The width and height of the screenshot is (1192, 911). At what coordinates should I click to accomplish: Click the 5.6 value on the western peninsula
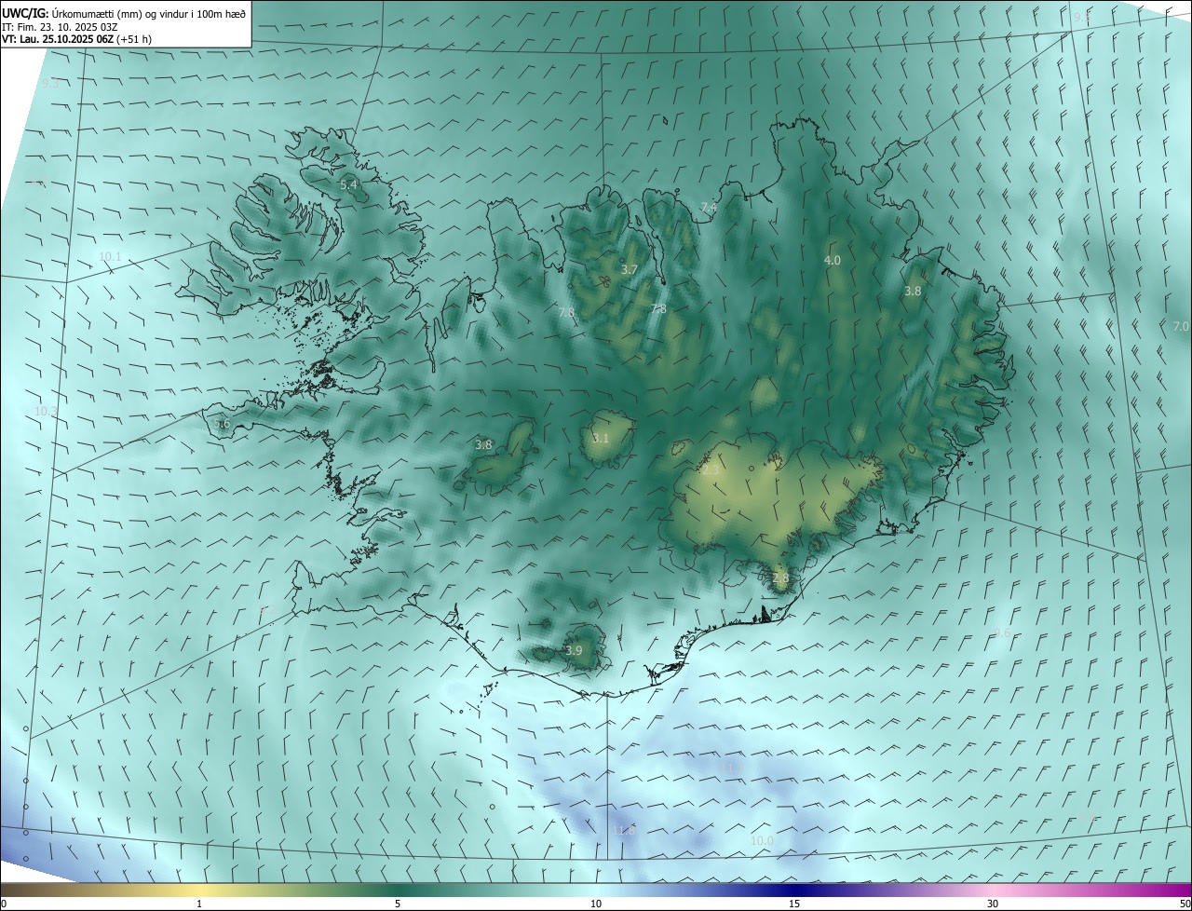[x=222, y=424]
